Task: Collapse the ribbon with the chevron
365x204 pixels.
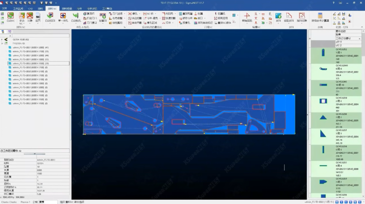Action: [362, 27]
